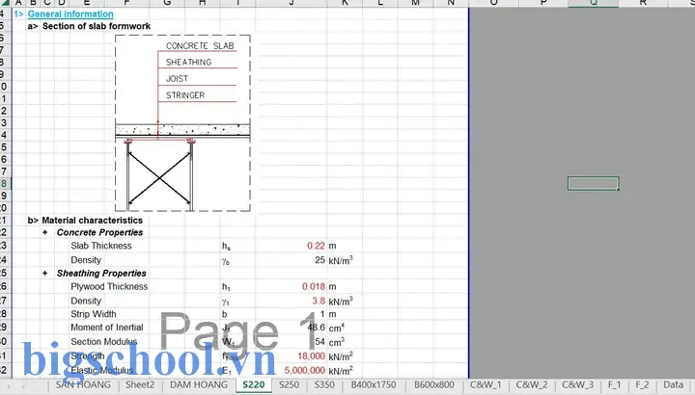The width and height of the screenshot is (695, 395).
Task: Switch to the B400x1750 sheet tab
Action: pos(374,384)
